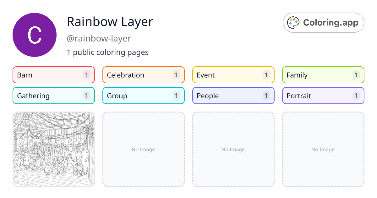The height and width of the screenshot is (198, 377).
Task: Click the count badge on the Event tag
Action: (266, 75)
